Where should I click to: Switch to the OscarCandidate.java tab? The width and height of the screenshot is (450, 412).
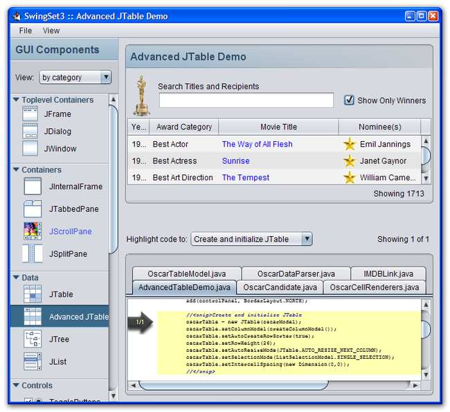click(x=280, y=287)
